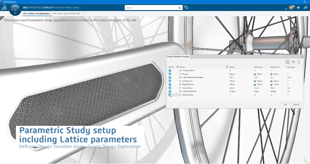Click the plus add icon in top bar
The width and height of the screenshot is (310, 164).
[298, 7]
